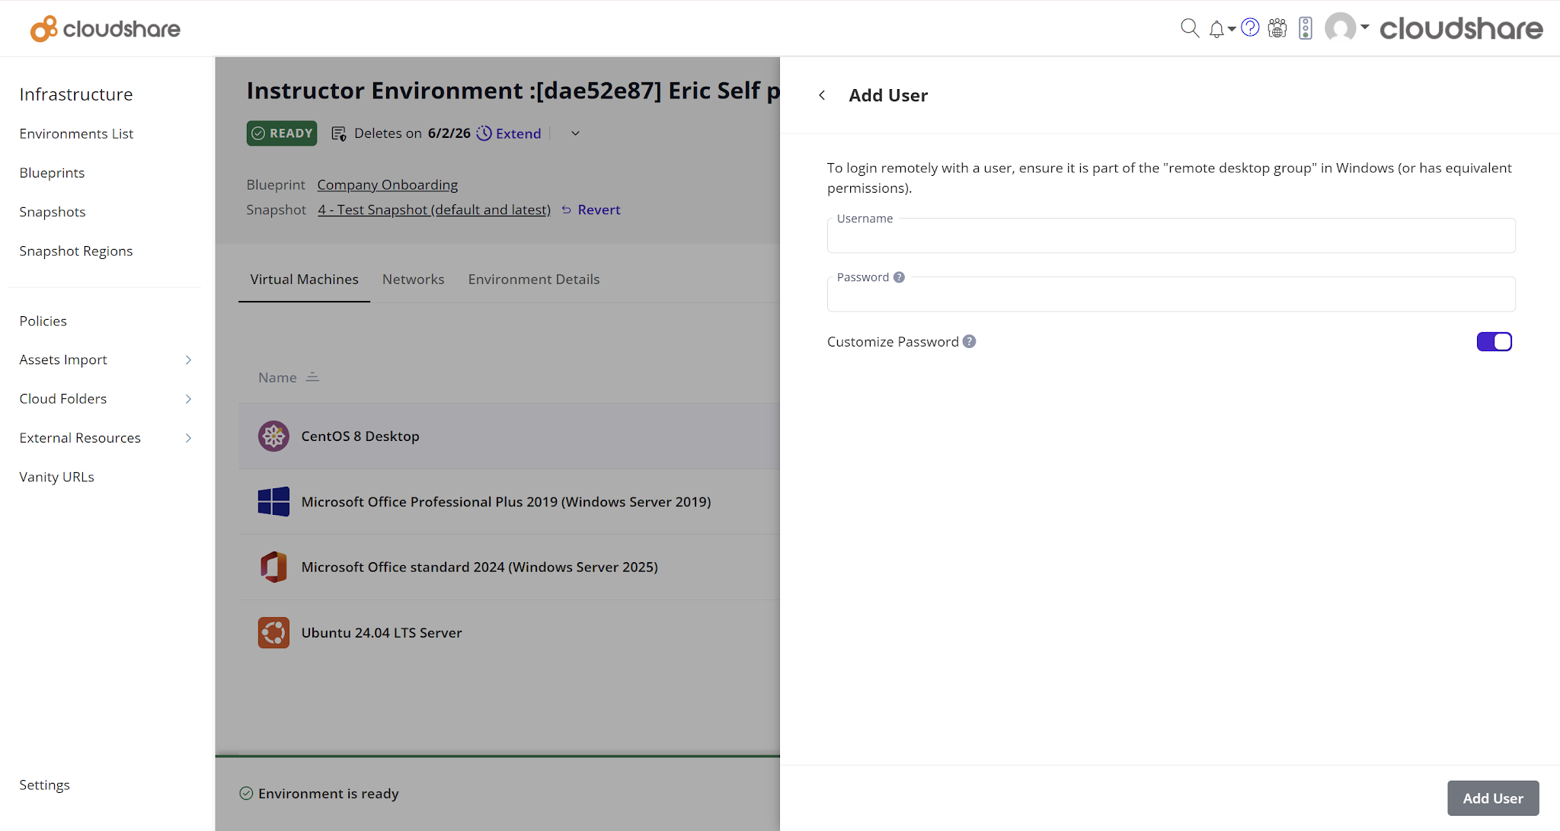Click the team users icon in header
Viewport: 1560px width, 831px height.
tap(1277, 28)
